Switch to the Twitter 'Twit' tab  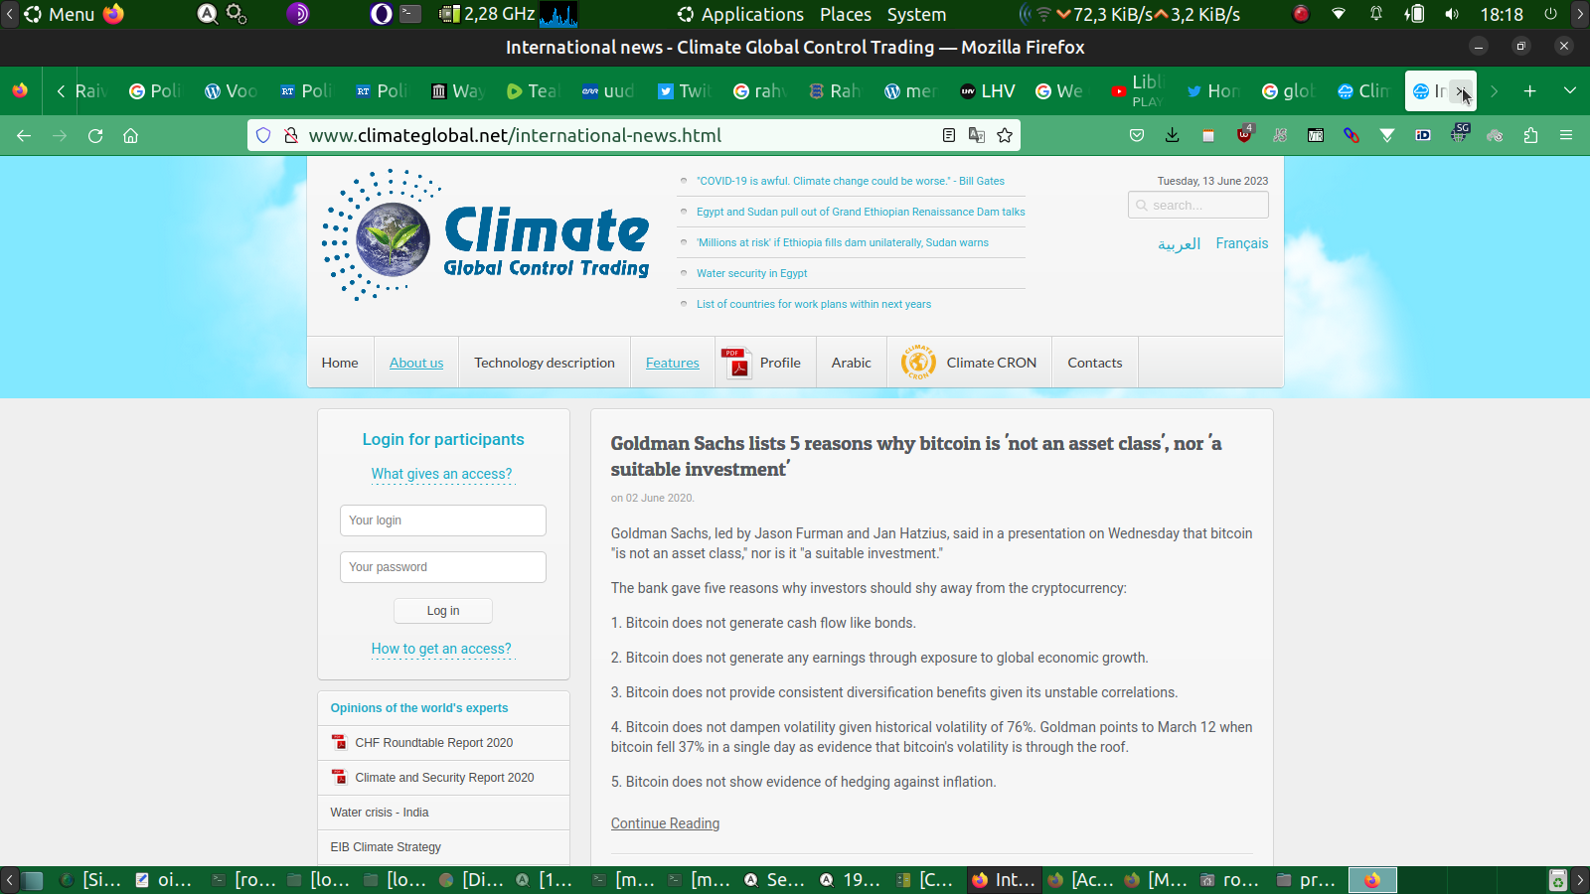click(x=685, y=91)
